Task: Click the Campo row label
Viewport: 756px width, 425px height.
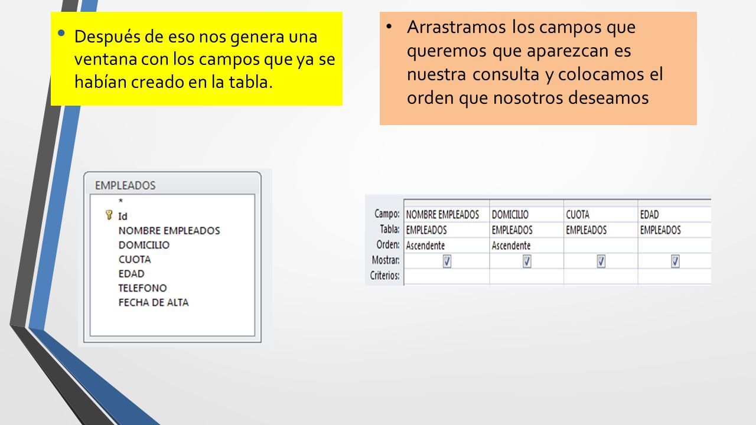Action: 387,214
